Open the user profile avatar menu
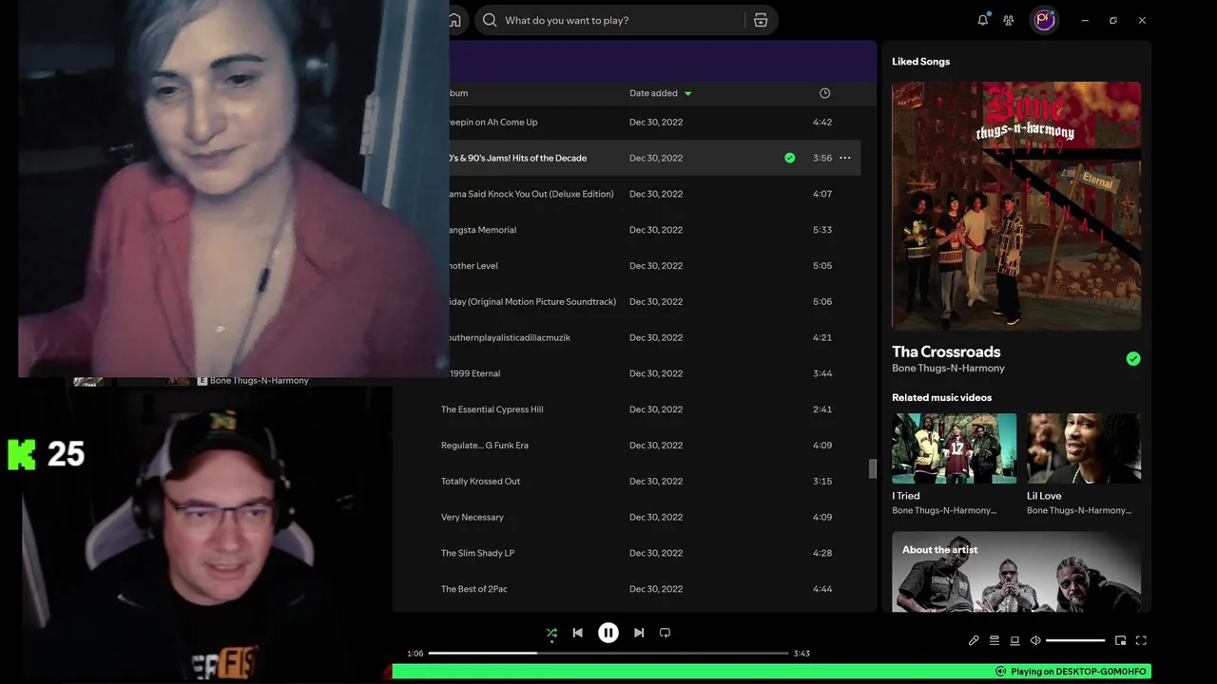1217x684 pixels. [x=1045, y=20]
